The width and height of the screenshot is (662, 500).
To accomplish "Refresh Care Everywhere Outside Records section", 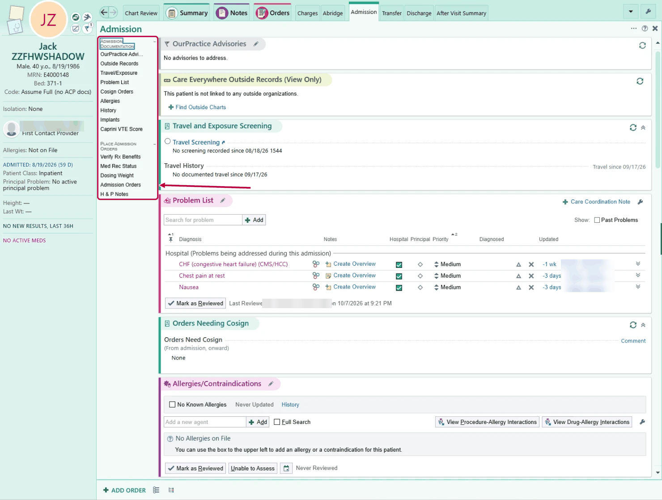I will (x=640, y=81).
